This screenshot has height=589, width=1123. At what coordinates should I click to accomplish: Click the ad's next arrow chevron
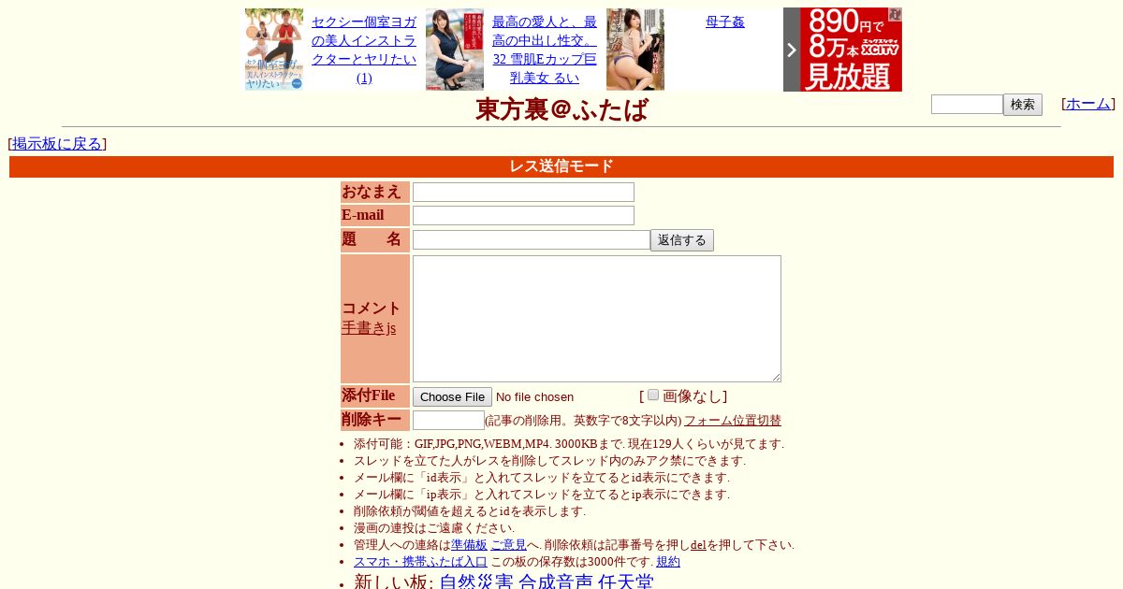[x=792, y=50]
